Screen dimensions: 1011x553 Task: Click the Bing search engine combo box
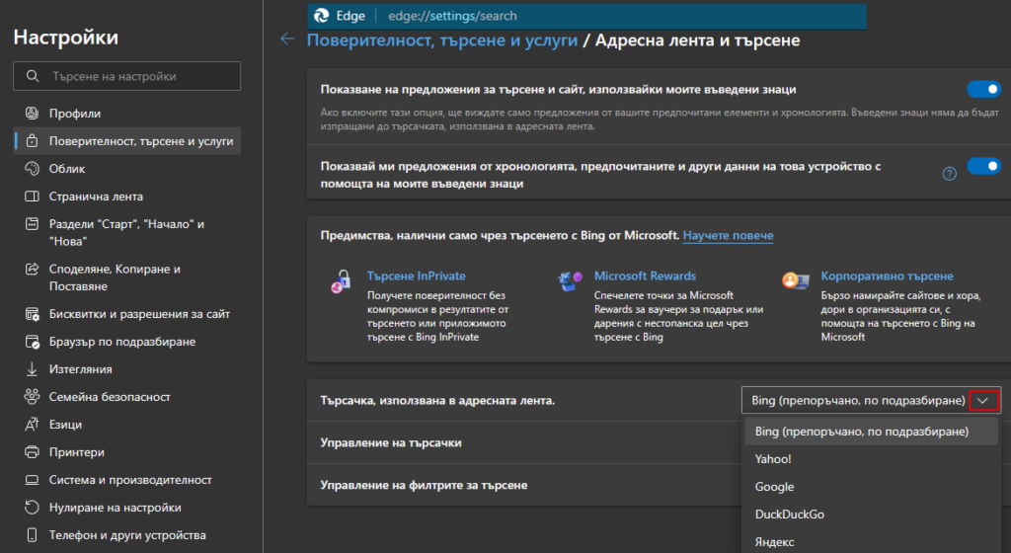tap(871, 401)
